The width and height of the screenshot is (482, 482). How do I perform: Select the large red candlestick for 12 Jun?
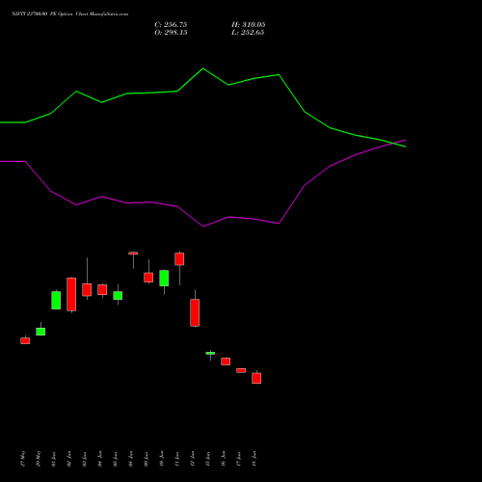coord(195,312)
